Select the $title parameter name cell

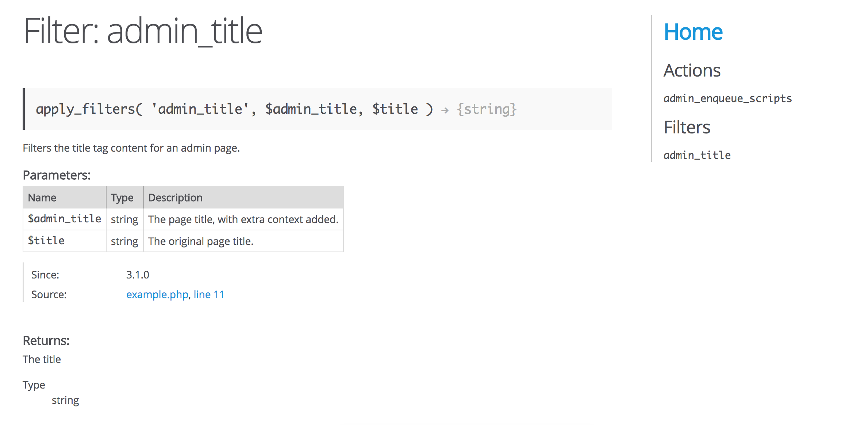coord(46,241)
